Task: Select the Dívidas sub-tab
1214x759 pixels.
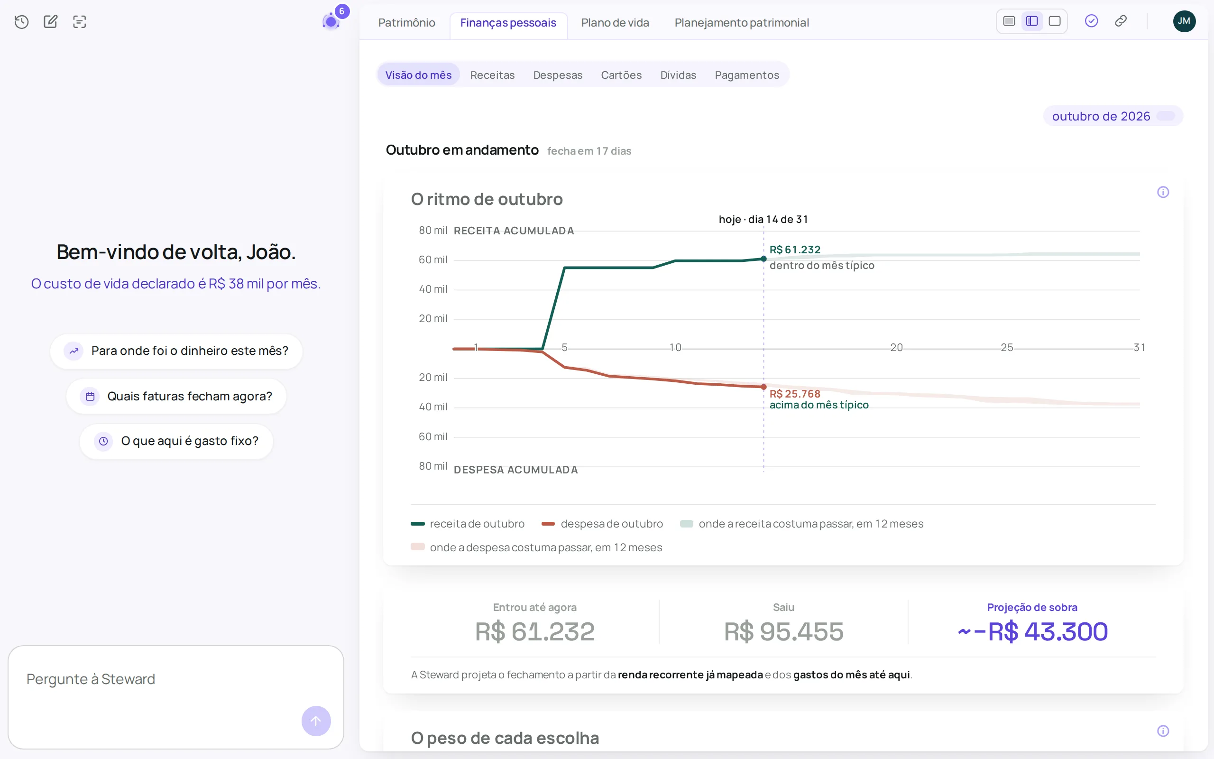Action: tap(678, 75)
